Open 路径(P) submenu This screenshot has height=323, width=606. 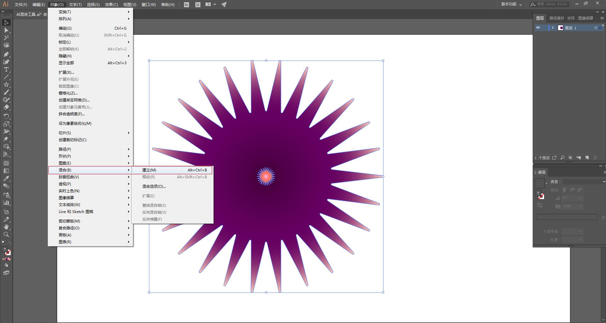pyautogui.click(x=91, y=149)
